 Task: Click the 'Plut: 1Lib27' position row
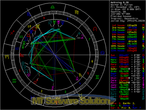tap(128, 76)
